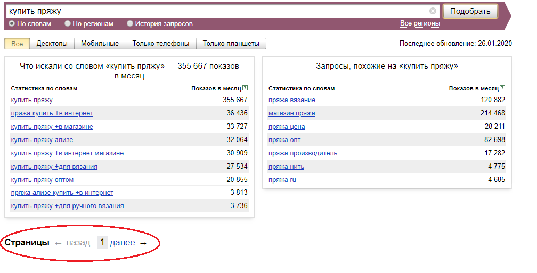The height and width of the screenshot is (273, 537).
Task: Open the 'пряжа производитель' similar query
Action: point(303,153)
